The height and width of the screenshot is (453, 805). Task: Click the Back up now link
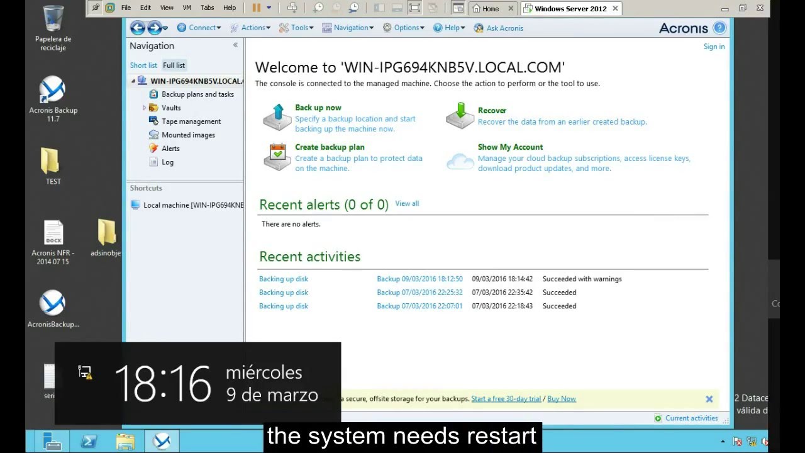tap(318, 108)
